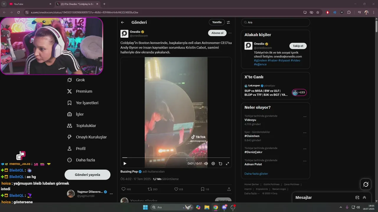Open the Gizlilik Politikası footer link
This screenshot has height=212, width=378.
pyautogui.click(x=271, y=184)
